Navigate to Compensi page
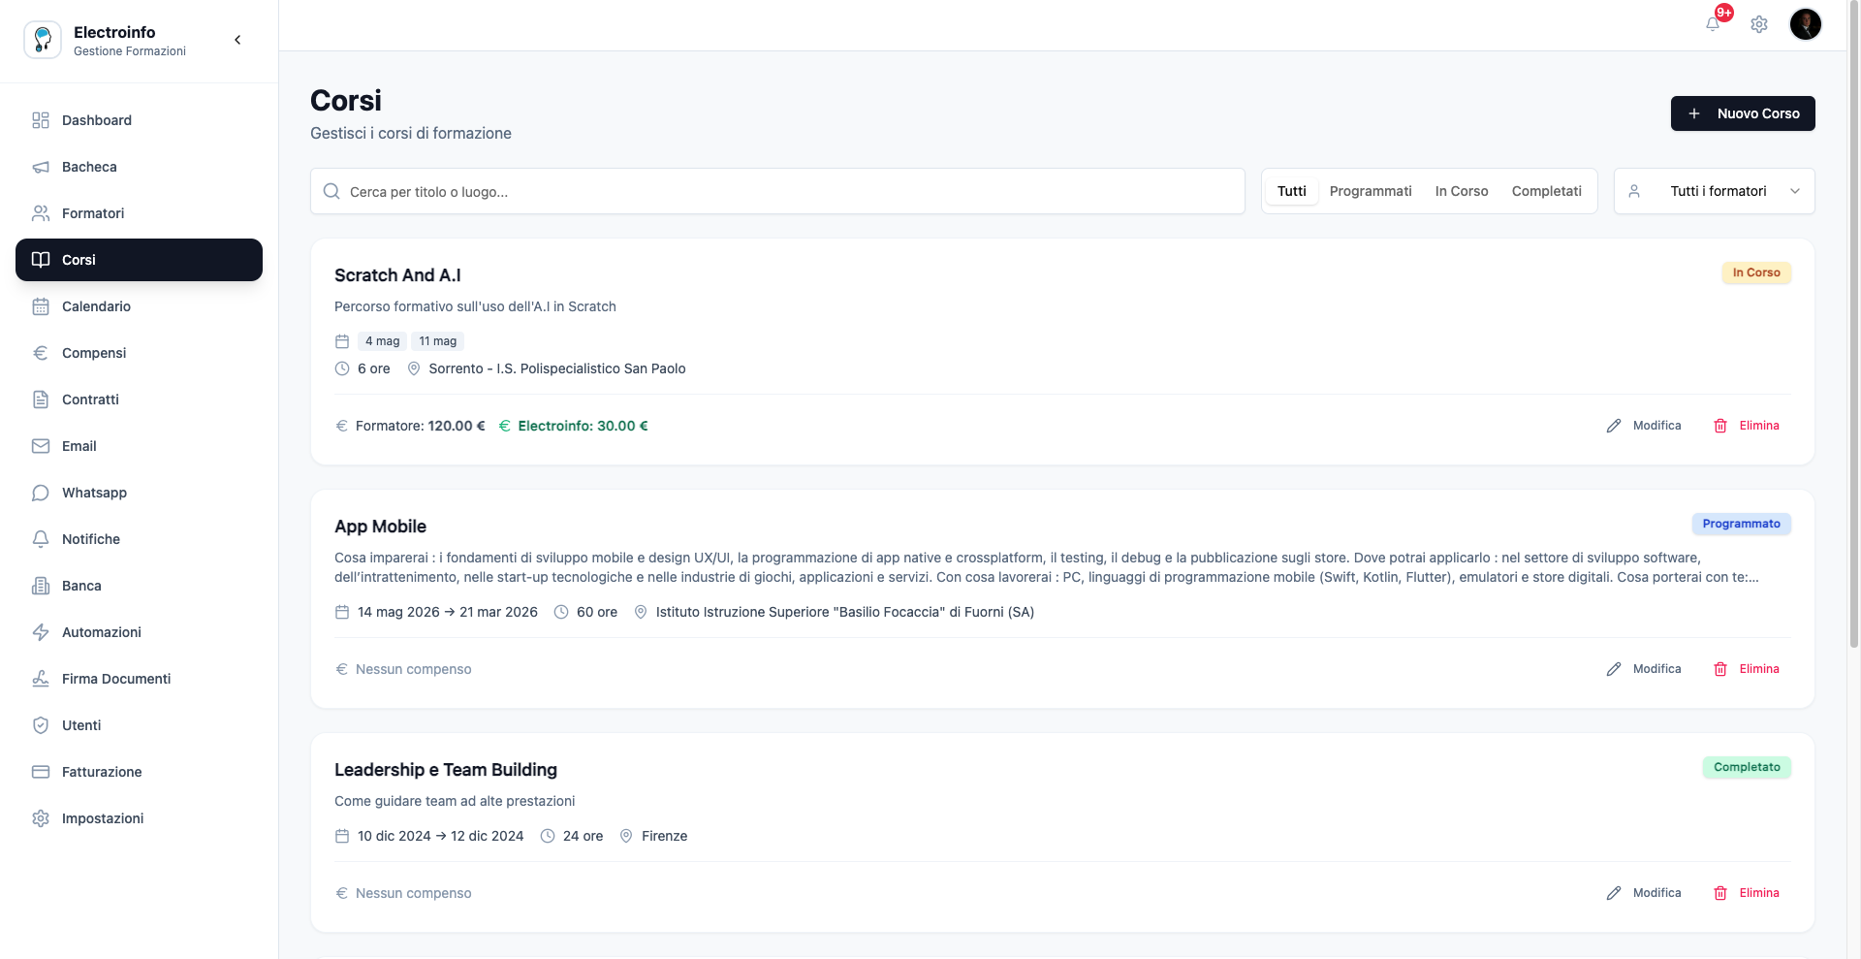1861x959 pixels. pyautogui.click(x=140, y=353)
